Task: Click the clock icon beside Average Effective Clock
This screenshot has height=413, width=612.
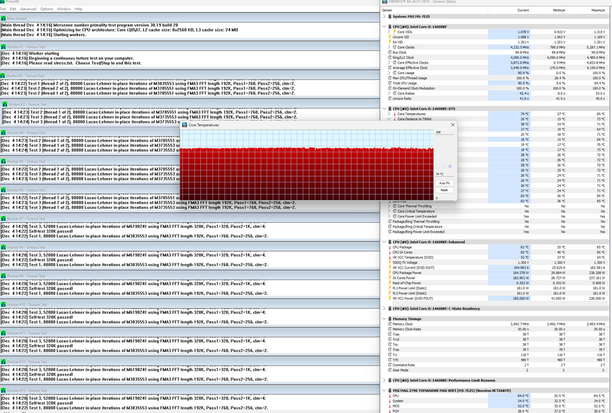Action: tap(389, 68)
